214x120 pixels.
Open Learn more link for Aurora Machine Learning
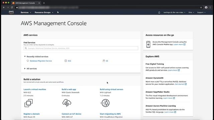point(169,112)
